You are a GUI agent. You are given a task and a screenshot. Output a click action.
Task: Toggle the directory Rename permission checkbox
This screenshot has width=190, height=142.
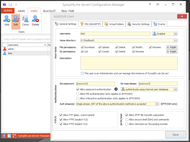click(x=134, y=51)
